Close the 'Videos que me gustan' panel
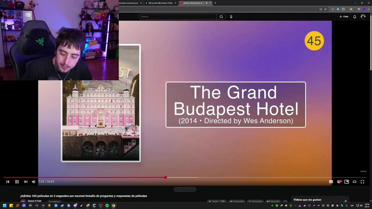Screen dimensions: 372x209 click(x=346, y=201)
